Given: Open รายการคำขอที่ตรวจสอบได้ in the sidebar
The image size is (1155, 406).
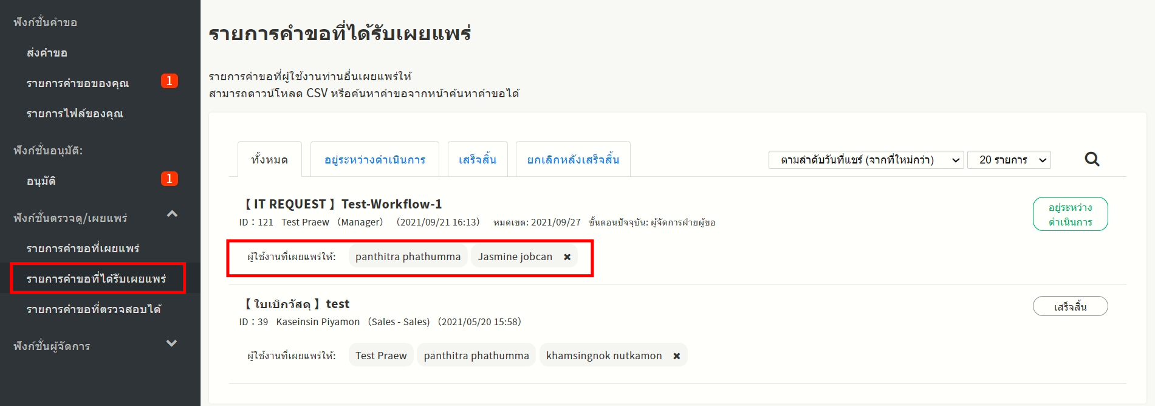Looking at the screenshot, I should (94, 309).
